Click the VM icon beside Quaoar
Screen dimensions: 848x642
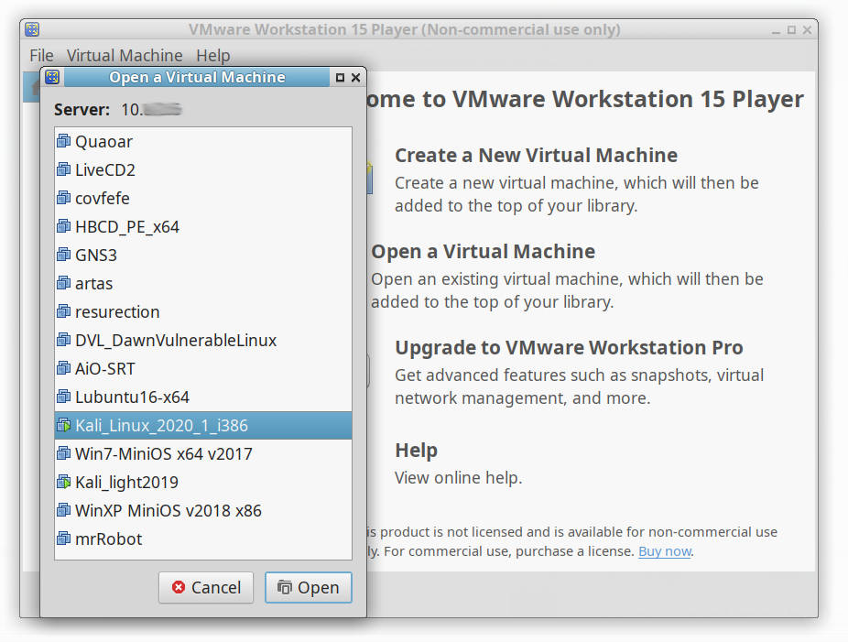click(x=64, y=141)
